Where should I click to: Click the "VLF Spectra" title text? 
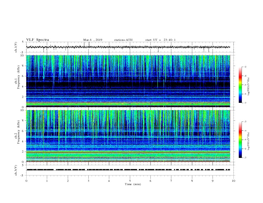pyautogui.click(x=38, y=40)
